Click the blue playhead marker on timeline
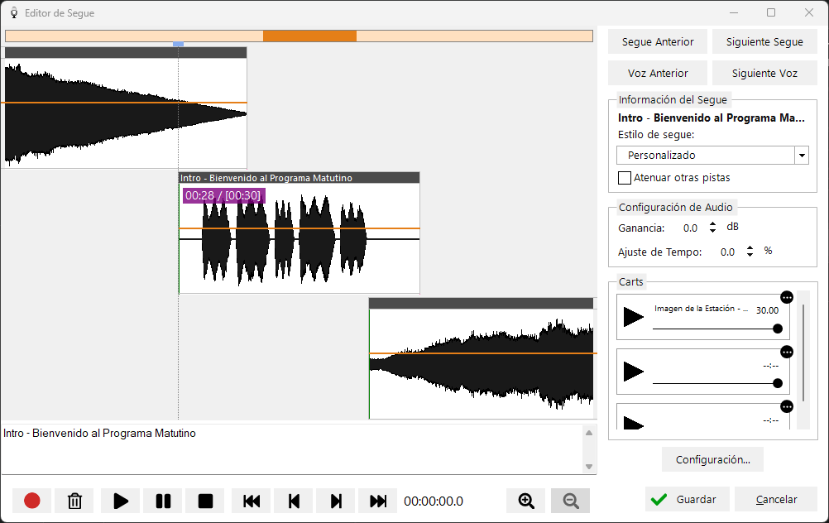The height and width of the screenshot is (523, 829). pos(178,44)
